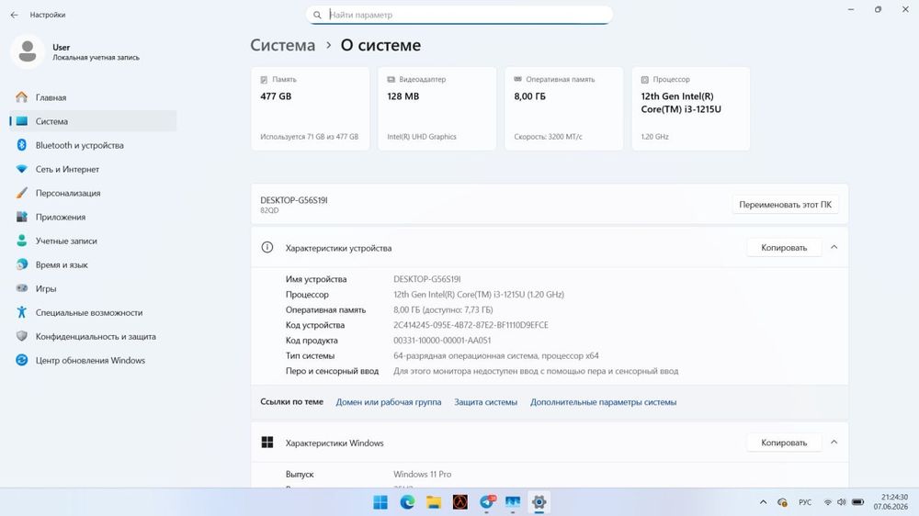
Task: Click the accessibility figure icon in sidebar
Action: 22,312
